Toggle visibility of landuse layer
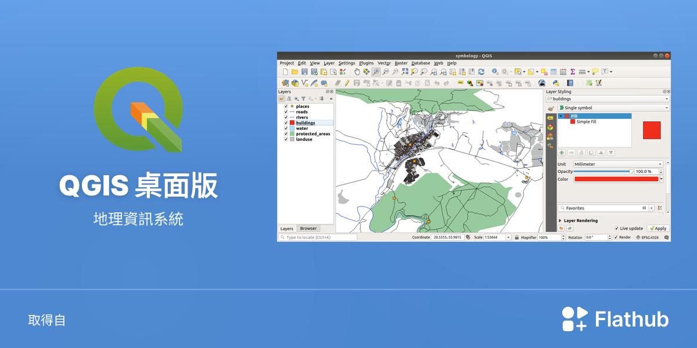This screenshot has width=697, height=348. tap(286, 139)
